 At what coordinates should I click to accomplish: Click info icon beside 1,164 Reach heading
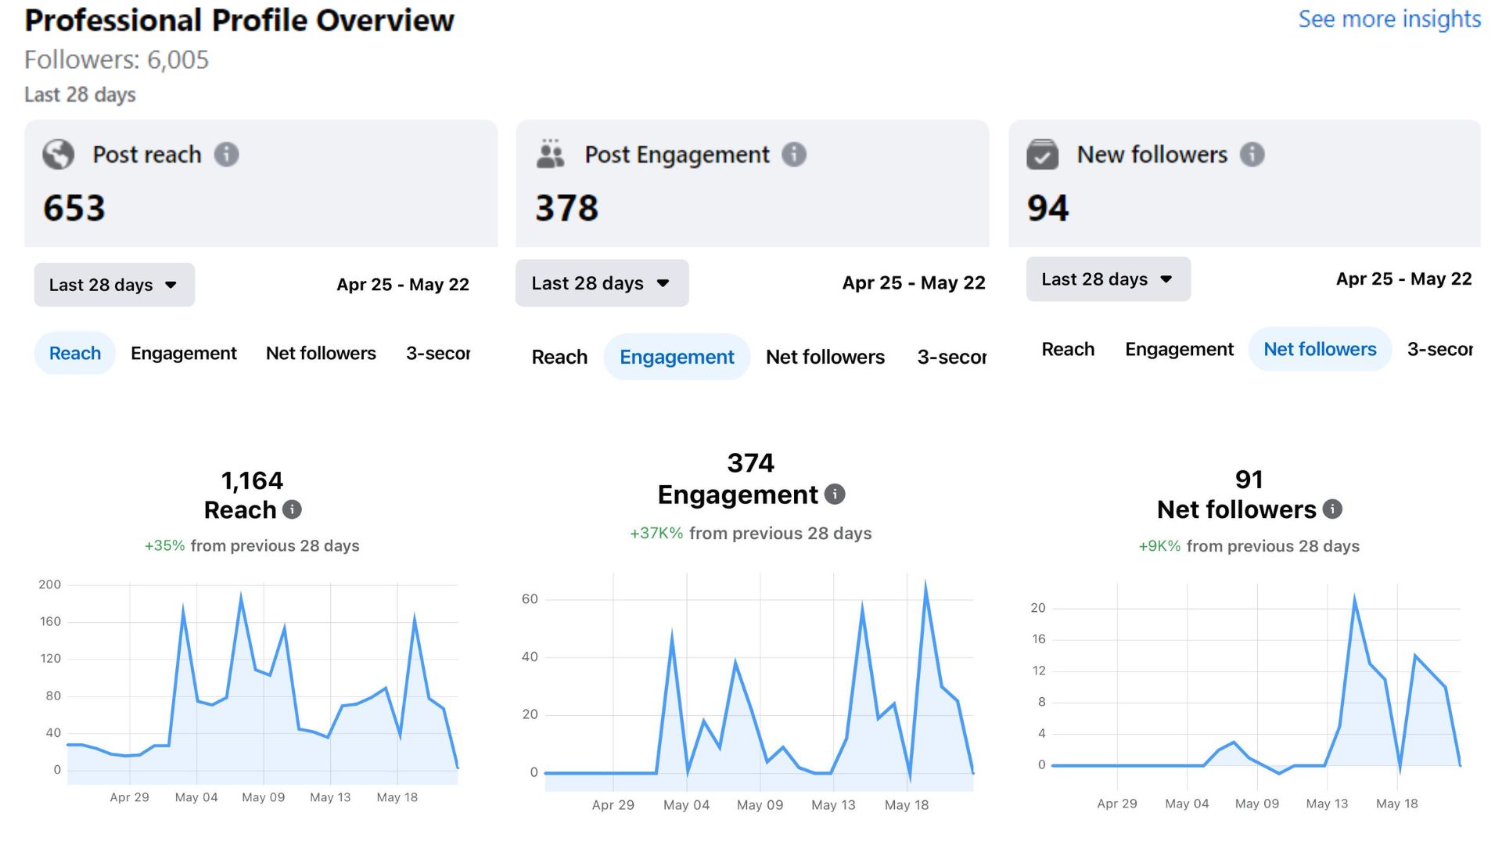click(292, 510)
